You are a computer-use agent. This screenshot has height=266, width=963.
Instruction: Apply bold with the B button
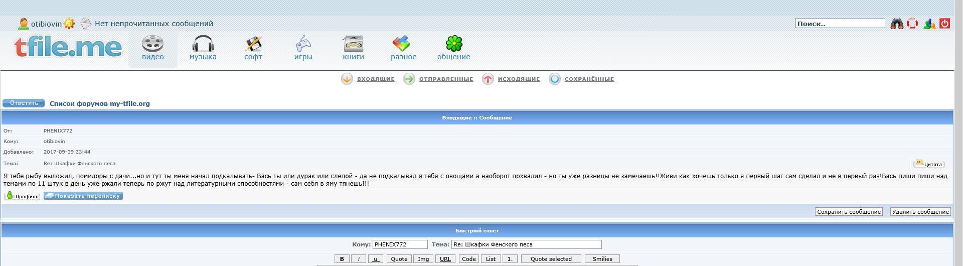[342, 259]
